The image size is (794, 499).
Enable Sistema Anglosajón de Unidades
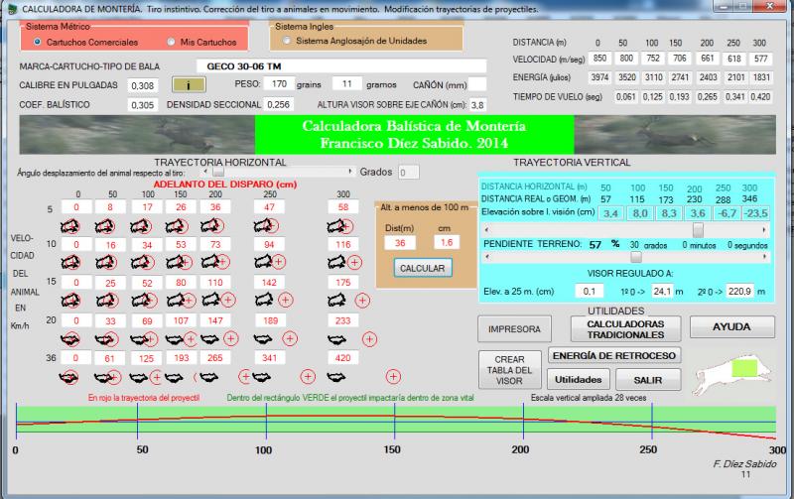click(288, 41)
